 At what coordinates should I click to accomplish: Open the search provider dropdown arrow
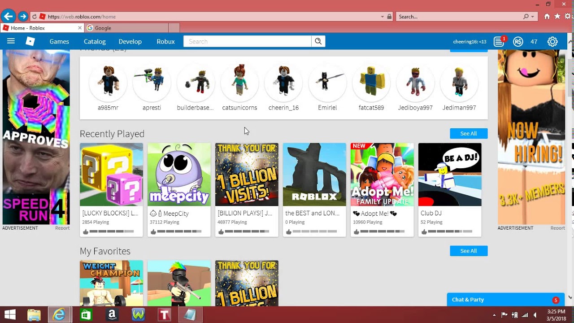pyautogui.click(x=533, y=17)
